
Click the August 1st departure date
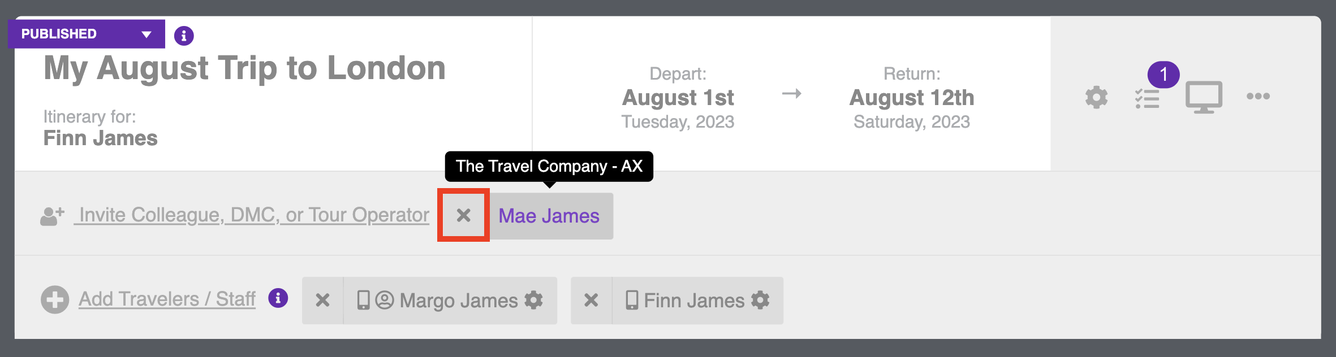pos(678,98)
